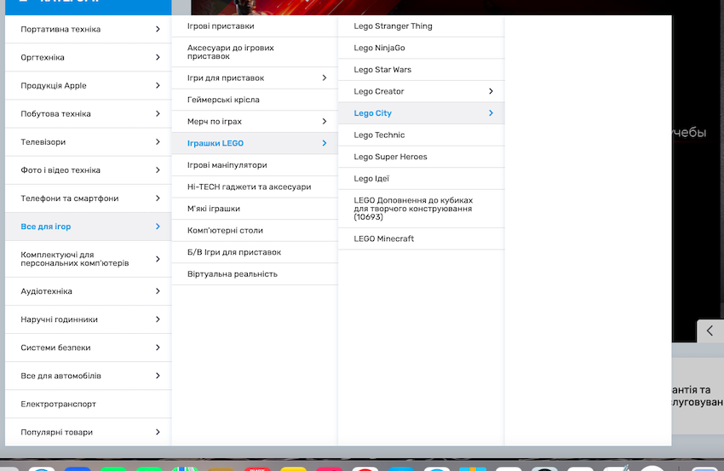The width and height of the screenshot is (724, 471).
Task: Expand the Оргтехніка chevron arrow
Action: click(158, 57)
